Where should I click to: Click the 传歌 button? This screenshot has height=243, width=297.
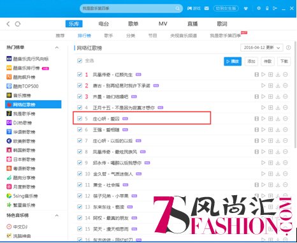[x=268, y=61]
